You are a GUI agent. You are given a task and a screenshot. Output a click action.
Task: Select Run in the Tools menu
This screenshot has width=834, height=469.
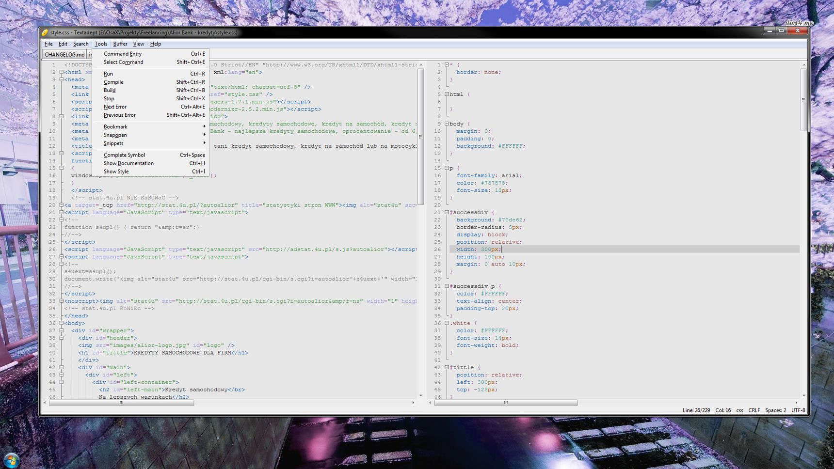point(151,74)
